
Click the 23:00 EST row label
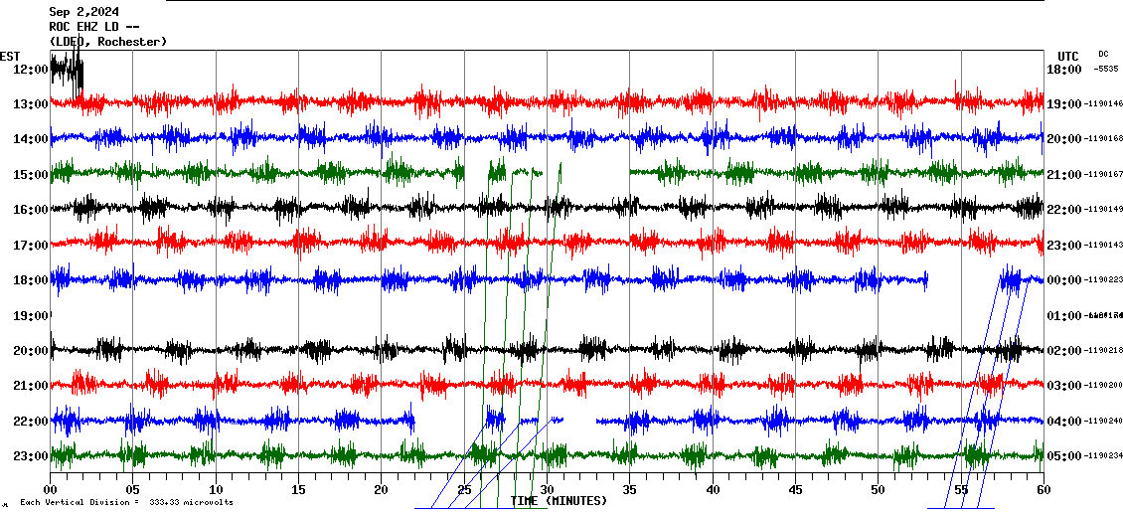click(30, 456)
